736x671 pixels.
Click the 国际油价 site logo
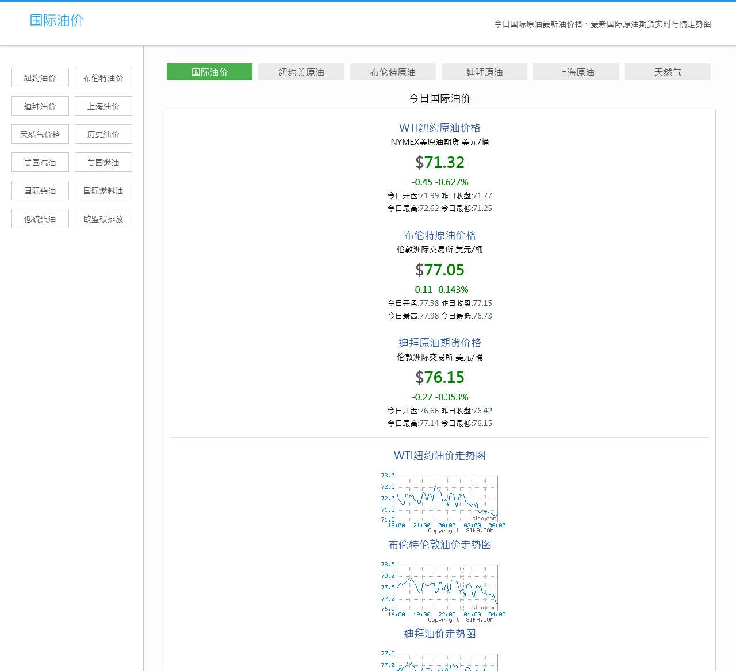56,21
